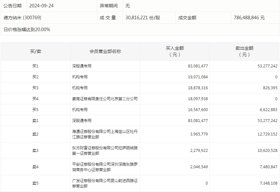Select volume value 30,816,221 份/股
280x192 pixels.
143,18
